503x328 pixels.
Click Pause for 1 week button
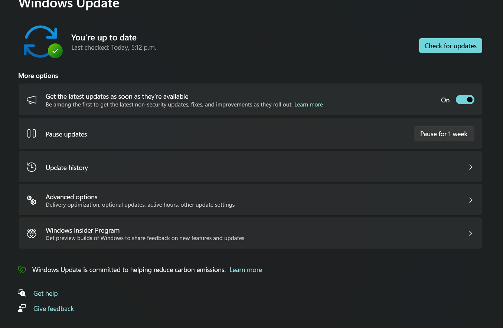(444, 134)
